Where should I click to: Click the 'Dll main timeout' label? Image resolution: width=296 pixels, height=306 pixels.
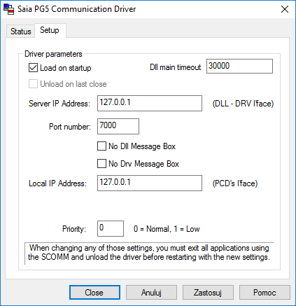tap(175, 67)
